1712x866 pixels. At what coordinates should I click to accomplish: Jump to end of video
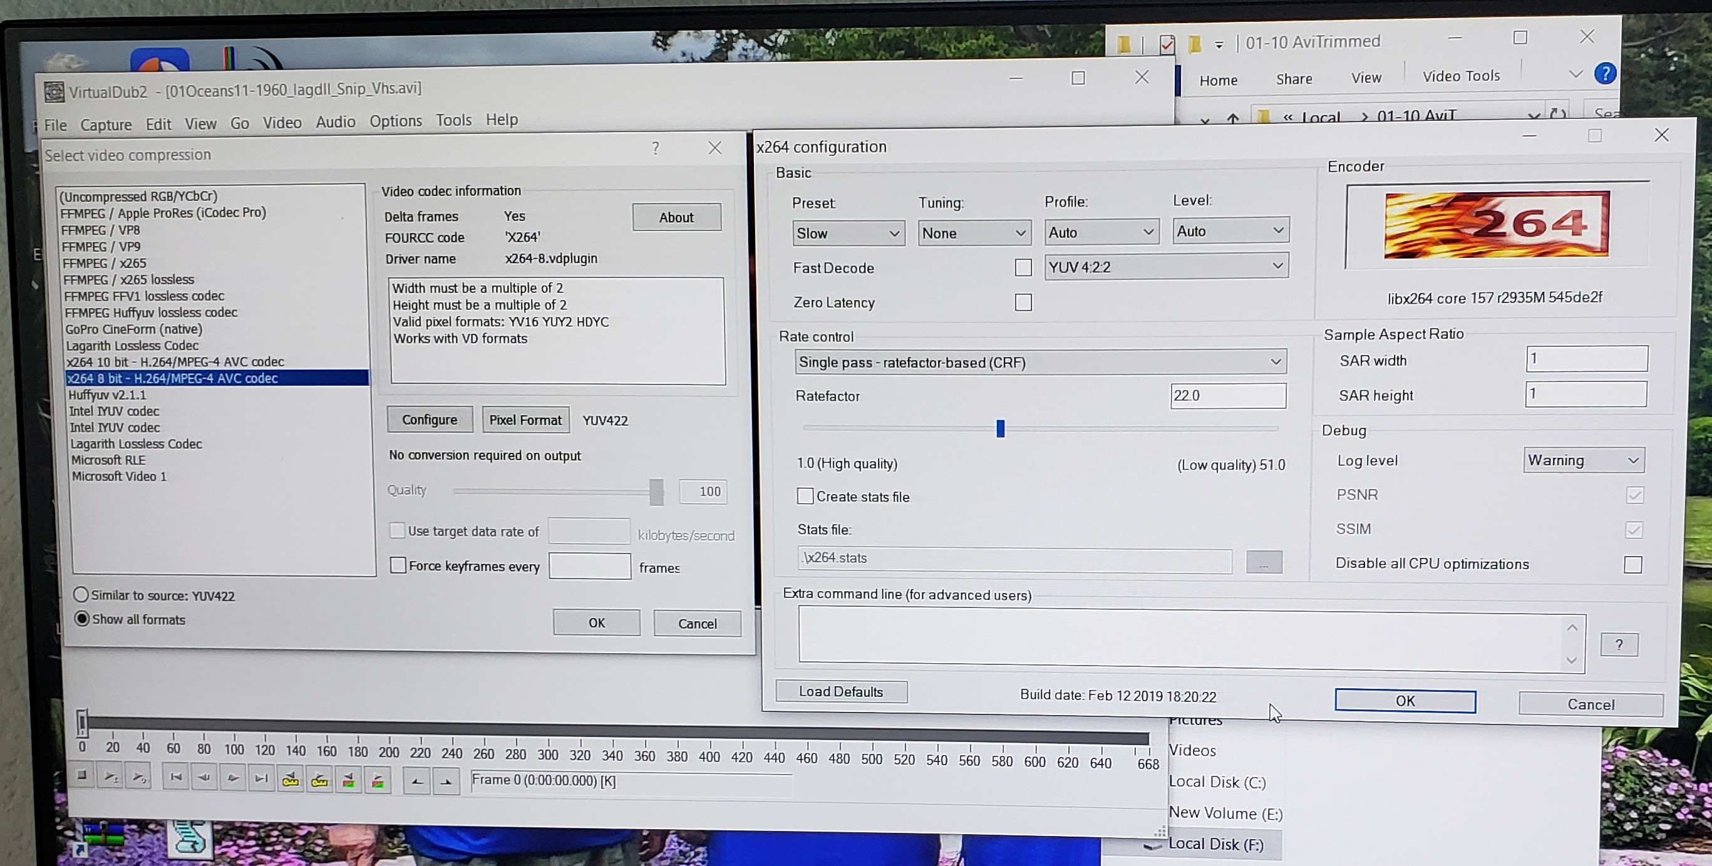(262, 778)
